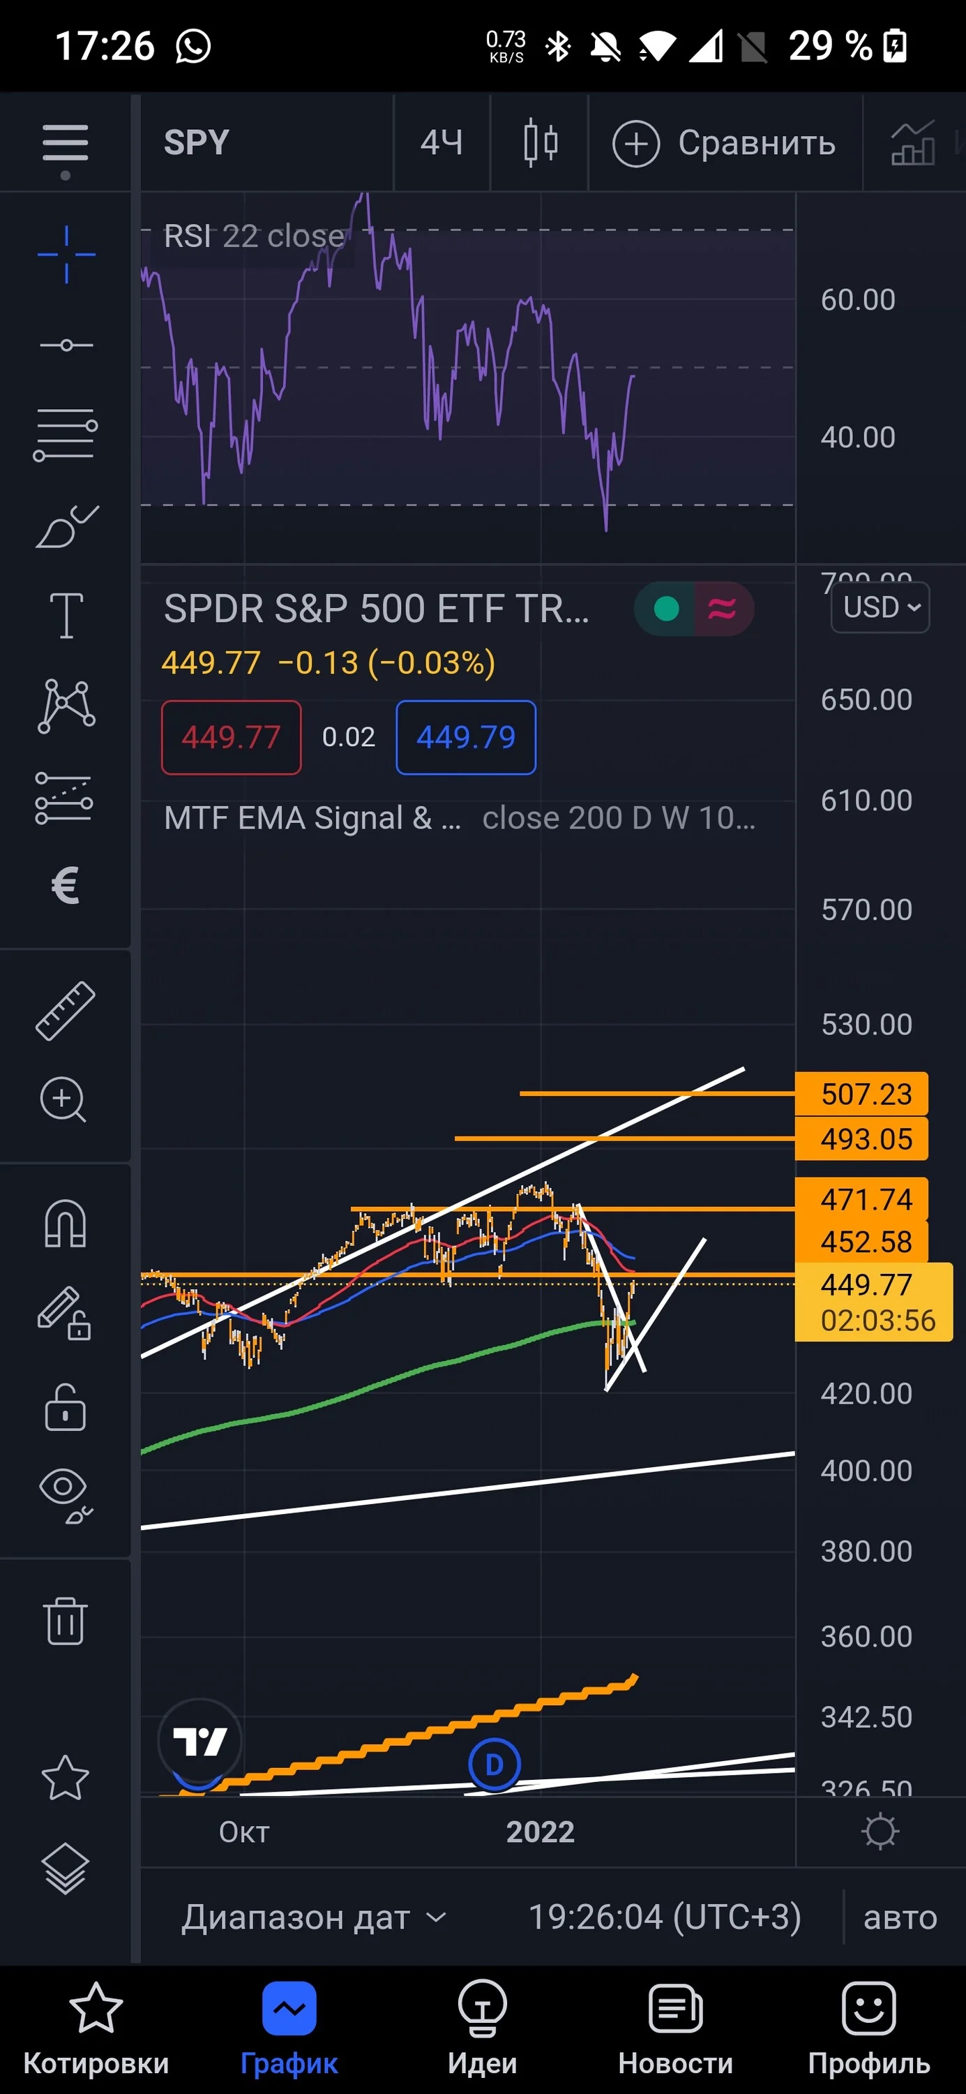Click the blue 449.79 buy button
966x2094 pixels.
(x=467, y=737)
